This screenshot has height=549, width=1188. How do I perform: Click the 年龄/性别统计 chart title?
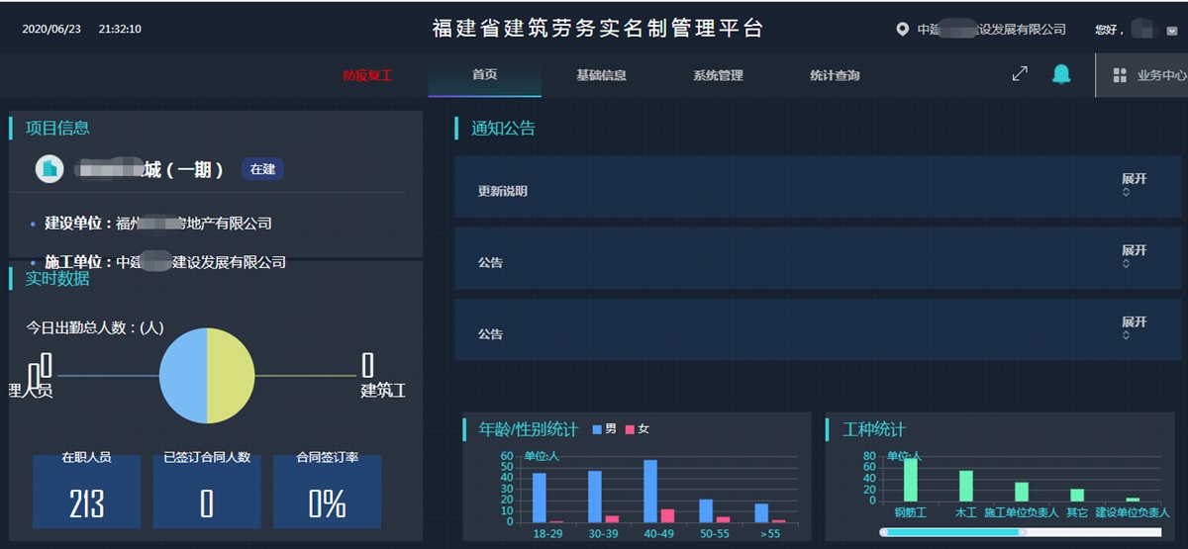(529, 429)
